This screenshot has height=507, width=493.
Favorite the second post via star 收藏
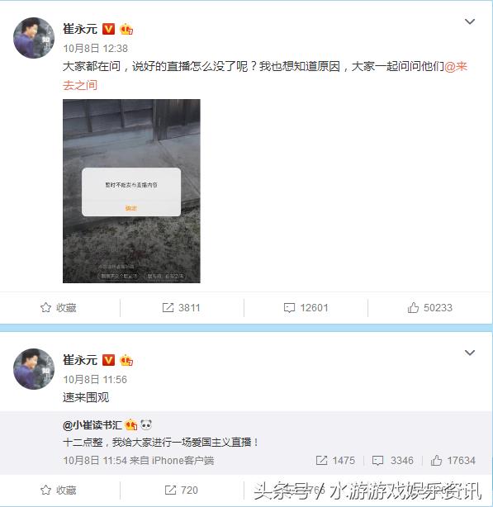59,490
